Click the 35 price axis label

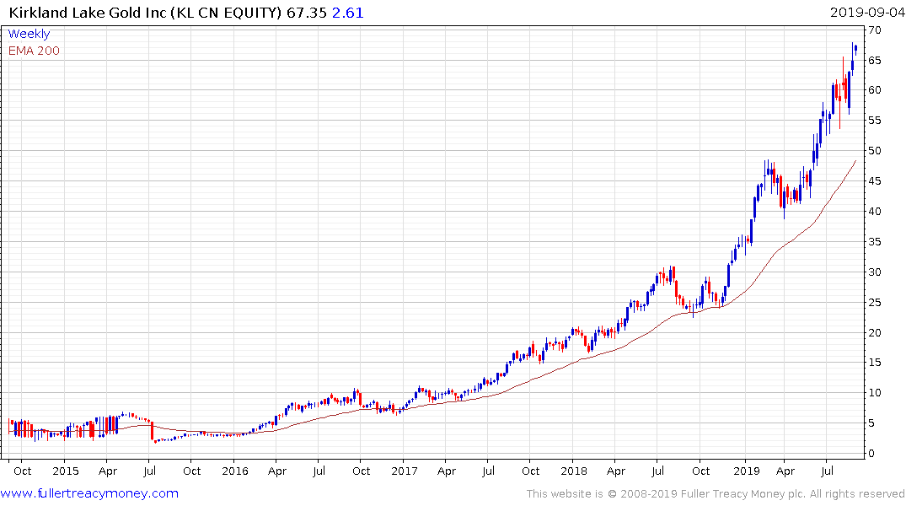[x=875, y=242]
